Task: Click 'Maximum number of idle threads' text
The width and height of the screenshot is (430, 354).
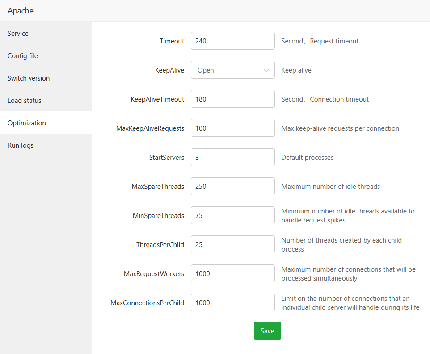Action: point(331,187)
